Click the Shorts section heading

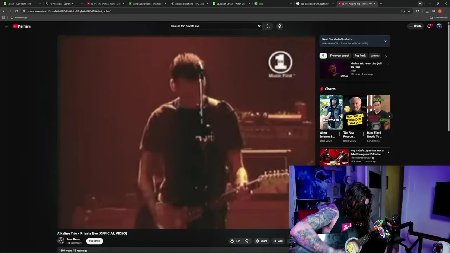[x=330, y=89]
